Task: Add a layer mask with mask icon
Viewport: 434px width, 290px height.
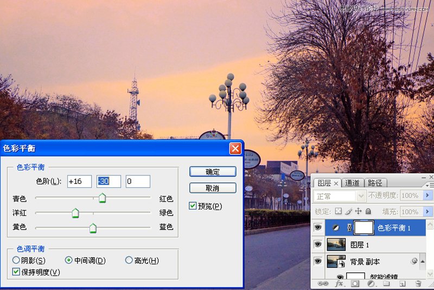Action: (x=355, y=284)
